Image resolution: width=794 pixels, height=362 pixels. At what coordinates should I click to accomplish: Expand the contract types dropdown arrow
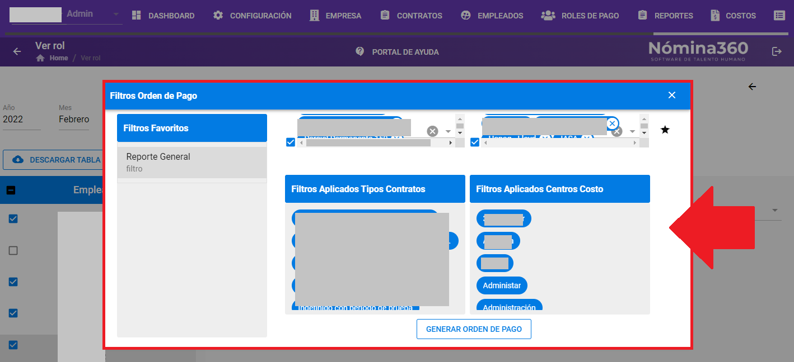[448, 131]
